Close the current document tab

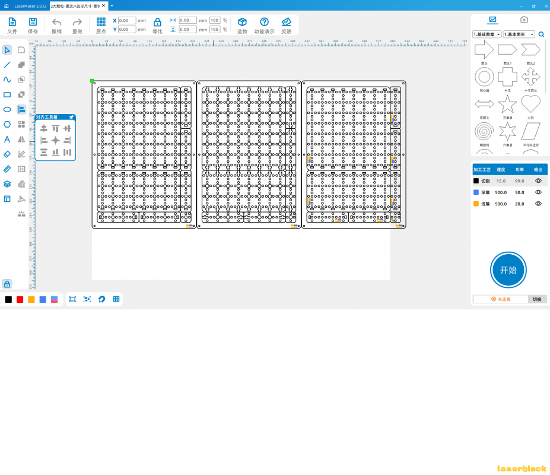(x=103, y=5)
